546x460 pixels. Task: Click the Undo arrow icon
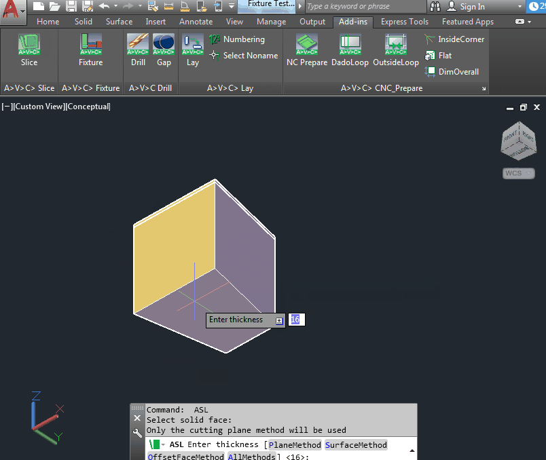pos(104,6)
